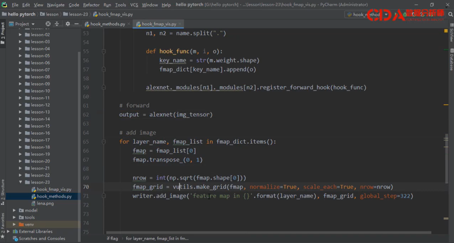Open Project panel settings gear
The width and height of the screenshot is (454, 243).
(68, 24)
